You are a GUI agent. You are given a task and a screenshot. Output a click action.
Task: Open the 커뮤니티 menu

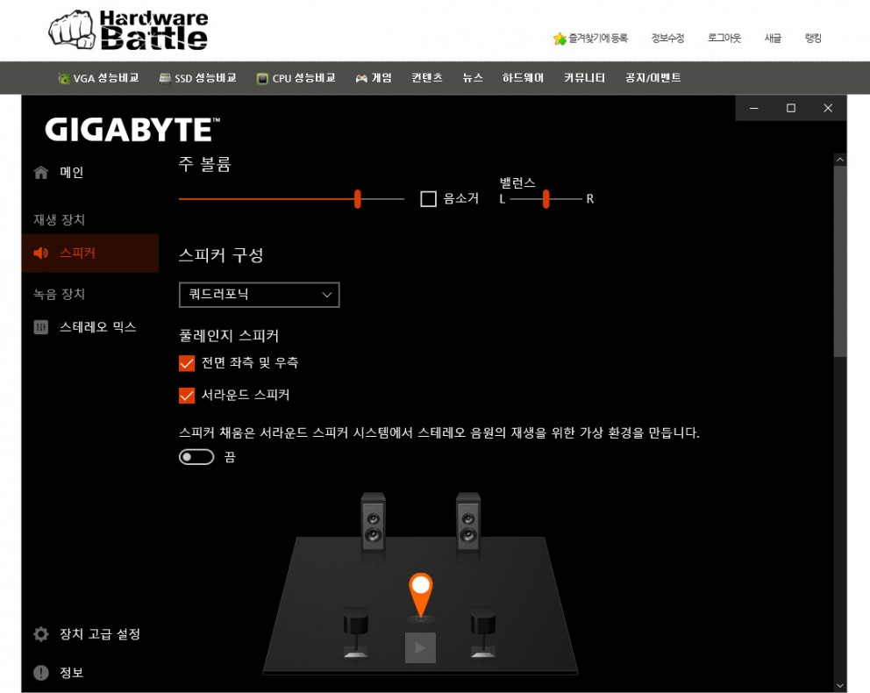point(585,78)
